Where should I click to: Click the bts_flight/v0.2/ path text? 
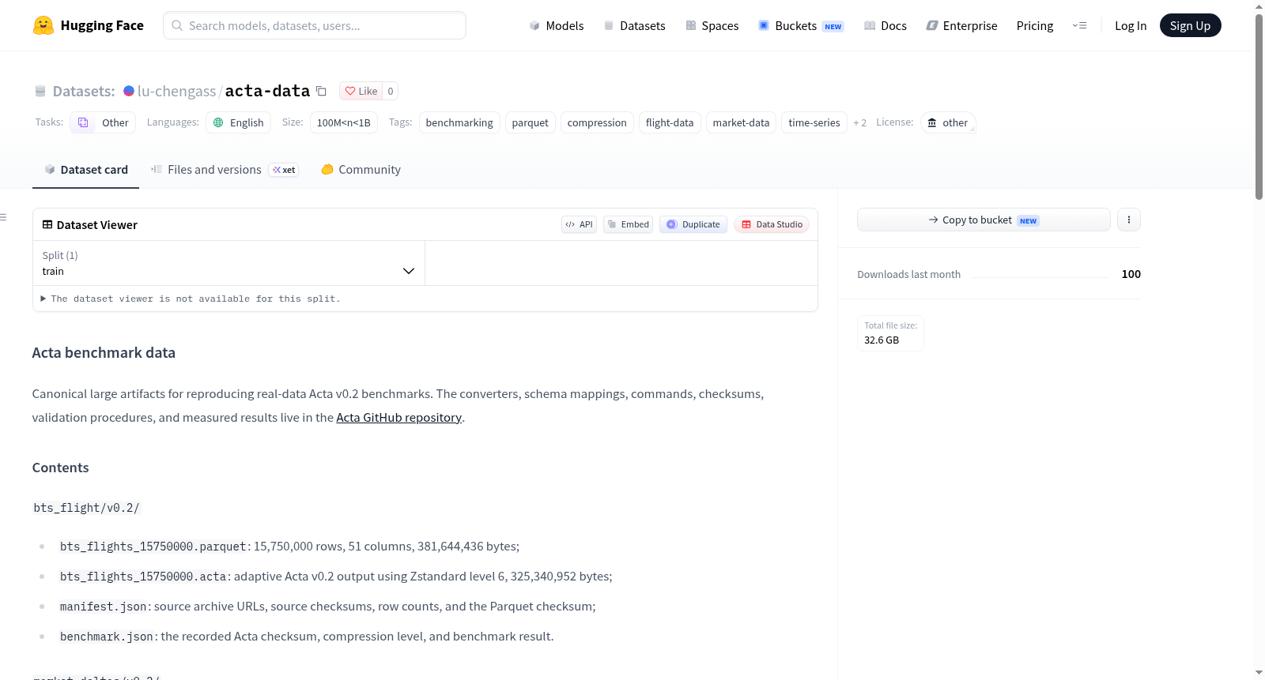pyautogui.click(x=86, y=507)
